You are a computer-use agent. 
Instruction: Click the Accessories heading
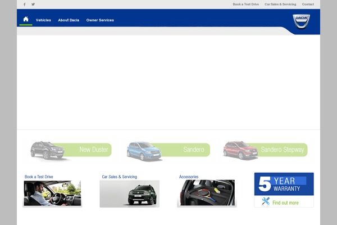[189, 177]
